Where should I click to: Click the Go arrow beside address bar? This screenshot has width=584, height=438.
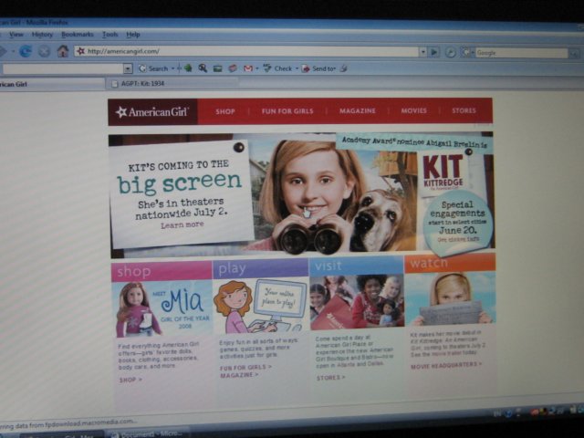(x=434, y=52)
